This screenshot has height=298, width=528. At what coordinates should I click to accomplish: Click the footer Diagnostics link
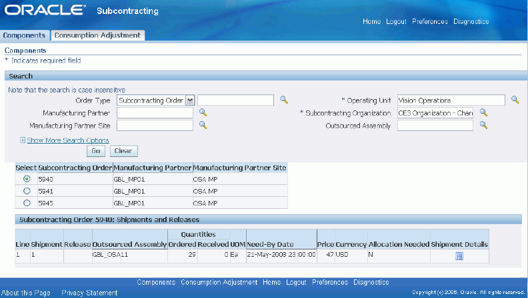[371, 282]
